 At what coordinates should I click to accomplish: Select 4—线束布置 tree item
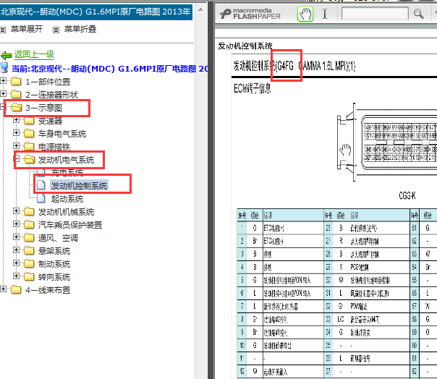point(48,290)
